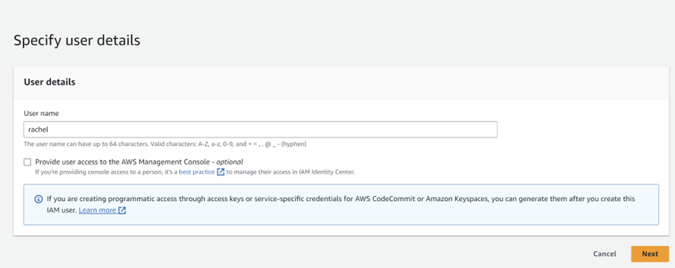Click 'Amazon Keyspaces' text in the info banner
Viewport: 675px width, 268px height.
tap(458, 200)
